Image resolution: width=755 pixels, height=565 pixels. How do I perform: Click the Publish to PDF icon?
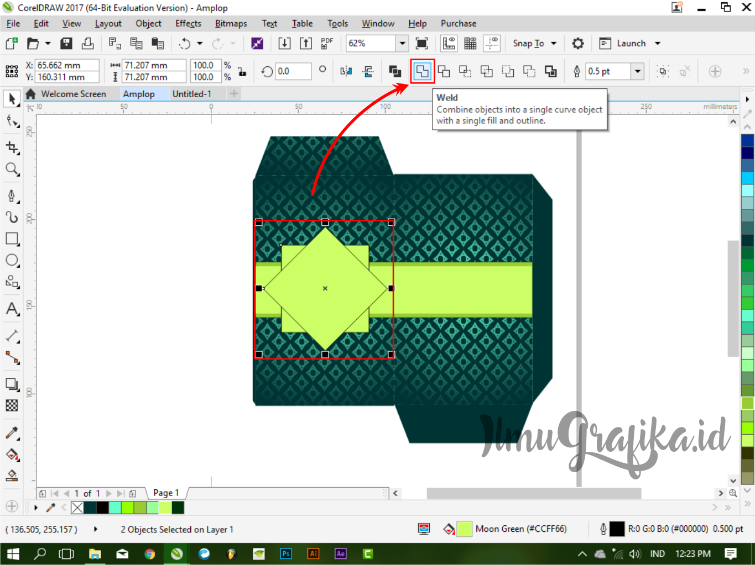(327, 43)
